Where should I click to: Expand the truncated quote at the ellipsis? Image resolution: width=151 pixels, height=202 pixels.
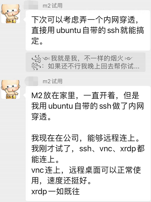tap(137, 67)
